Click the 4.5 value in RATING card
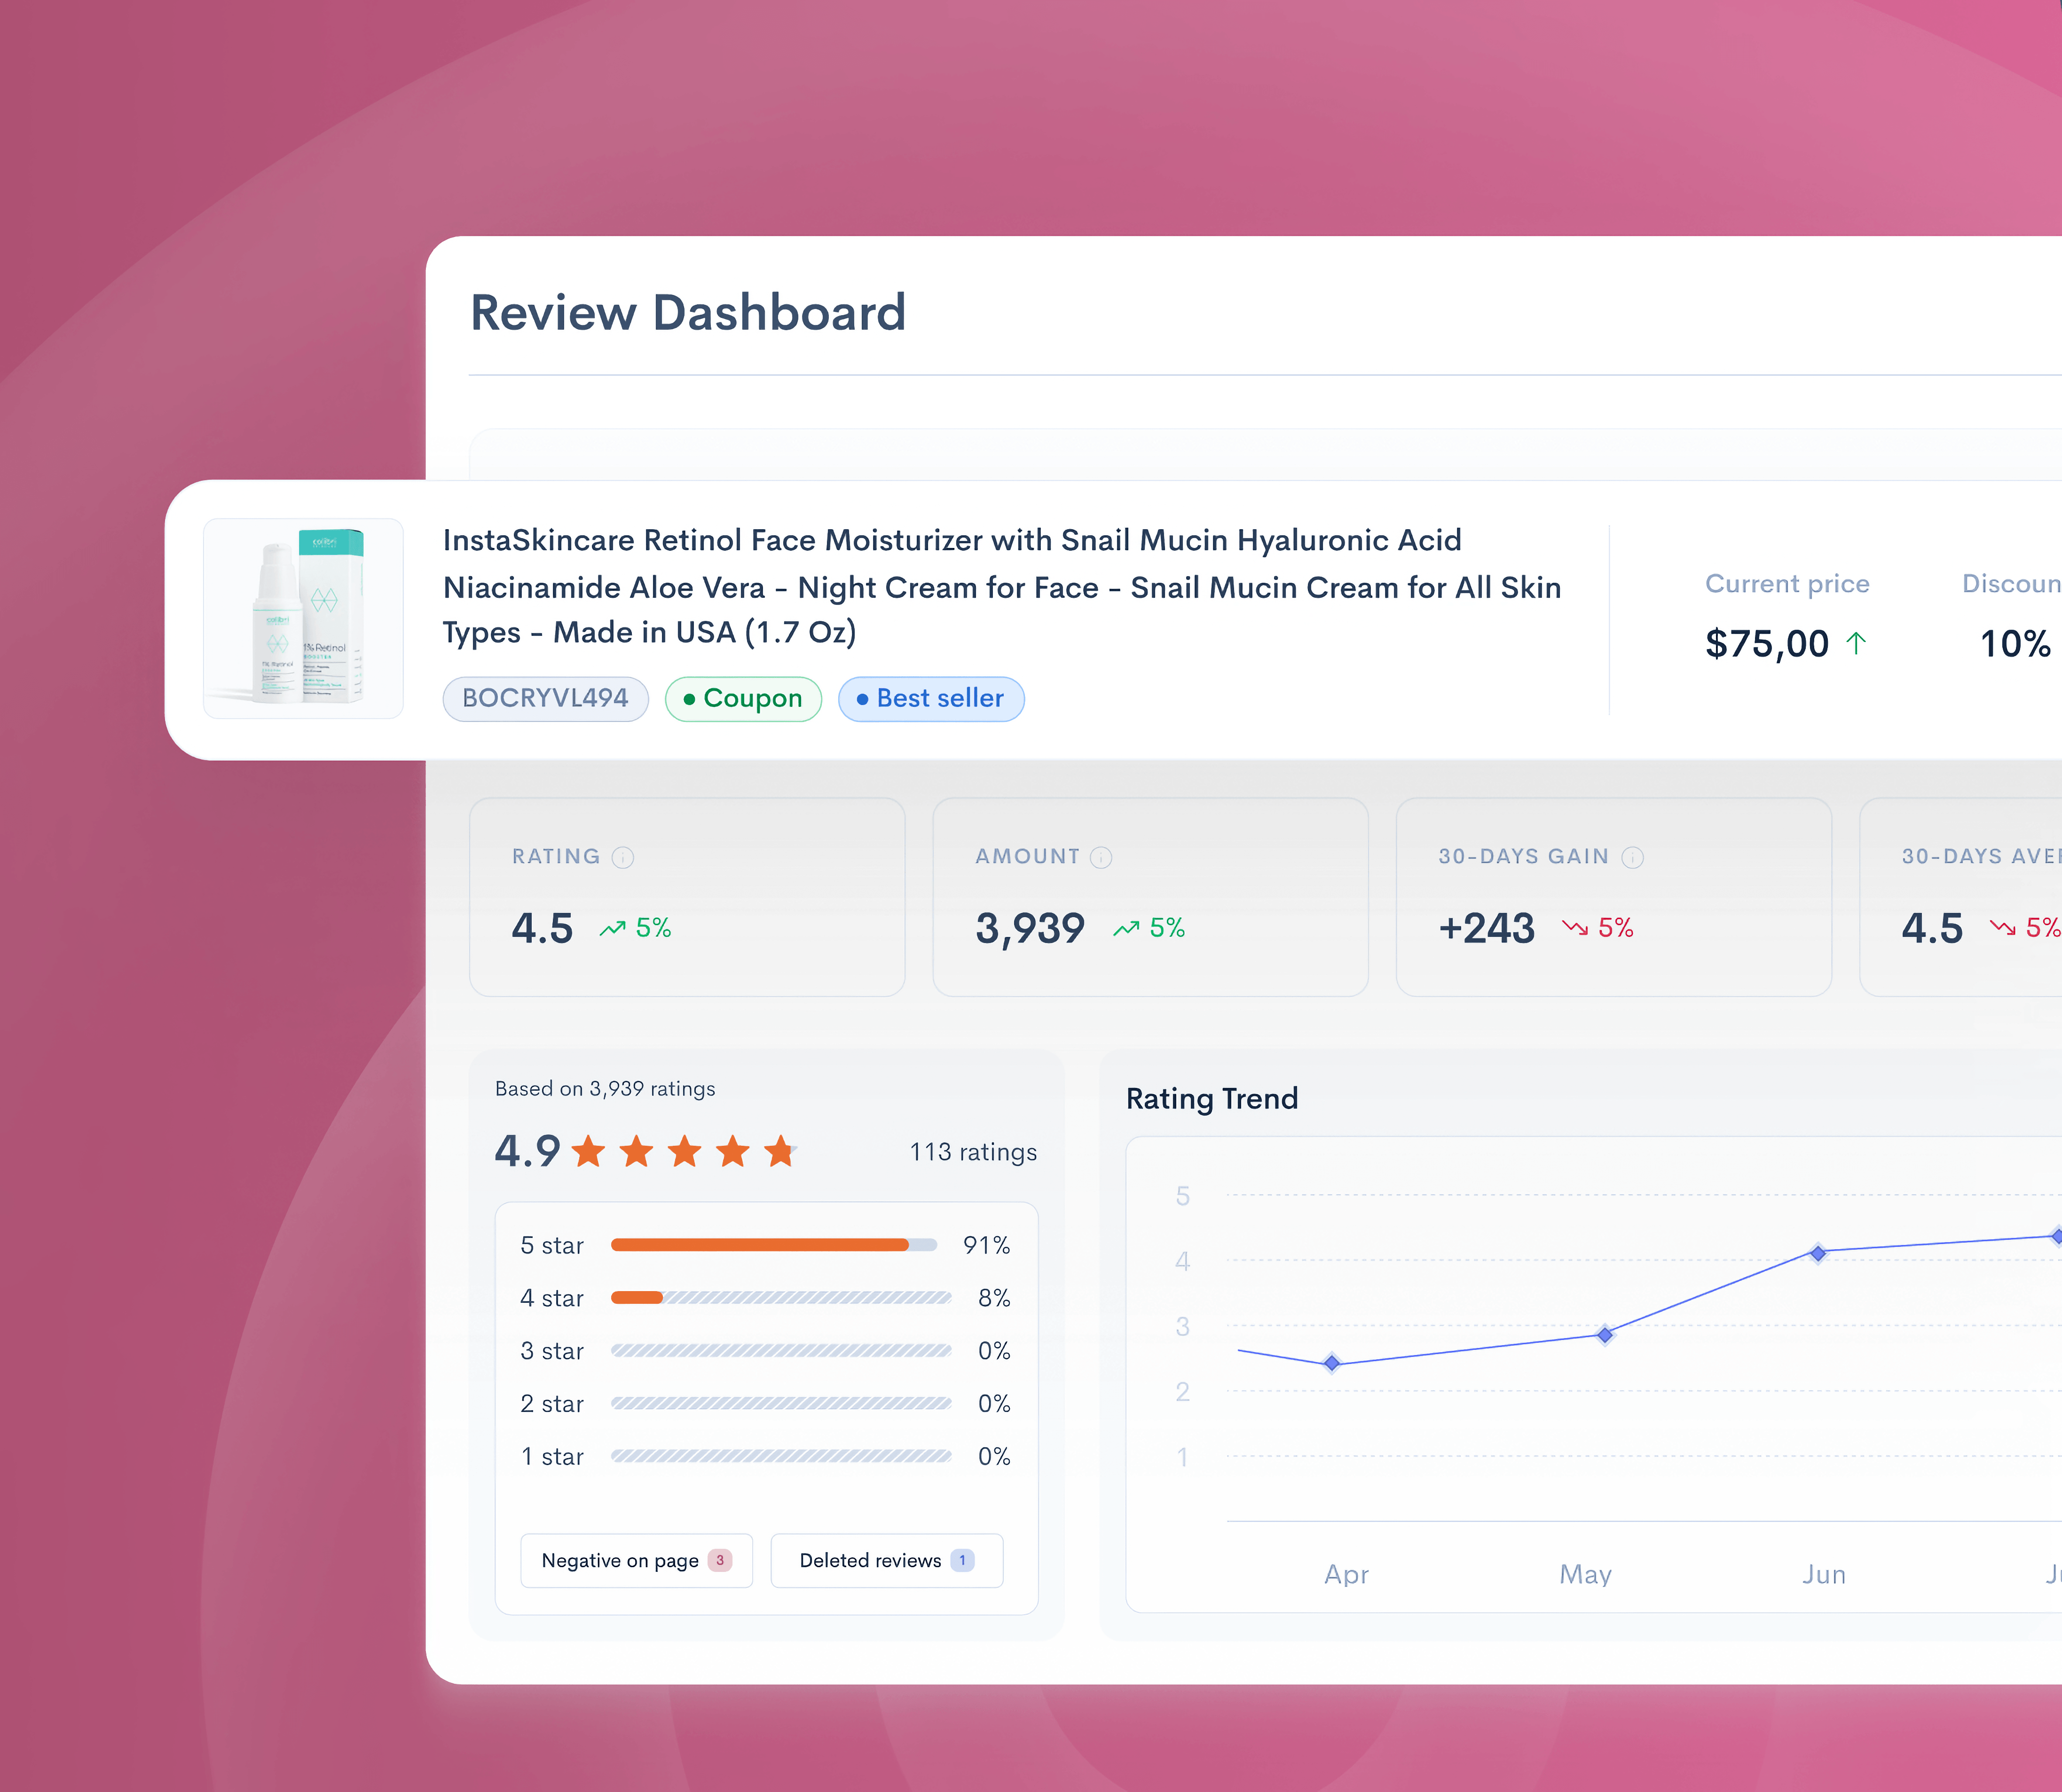The image size is (2062, 1792). [x=543, y=929]
